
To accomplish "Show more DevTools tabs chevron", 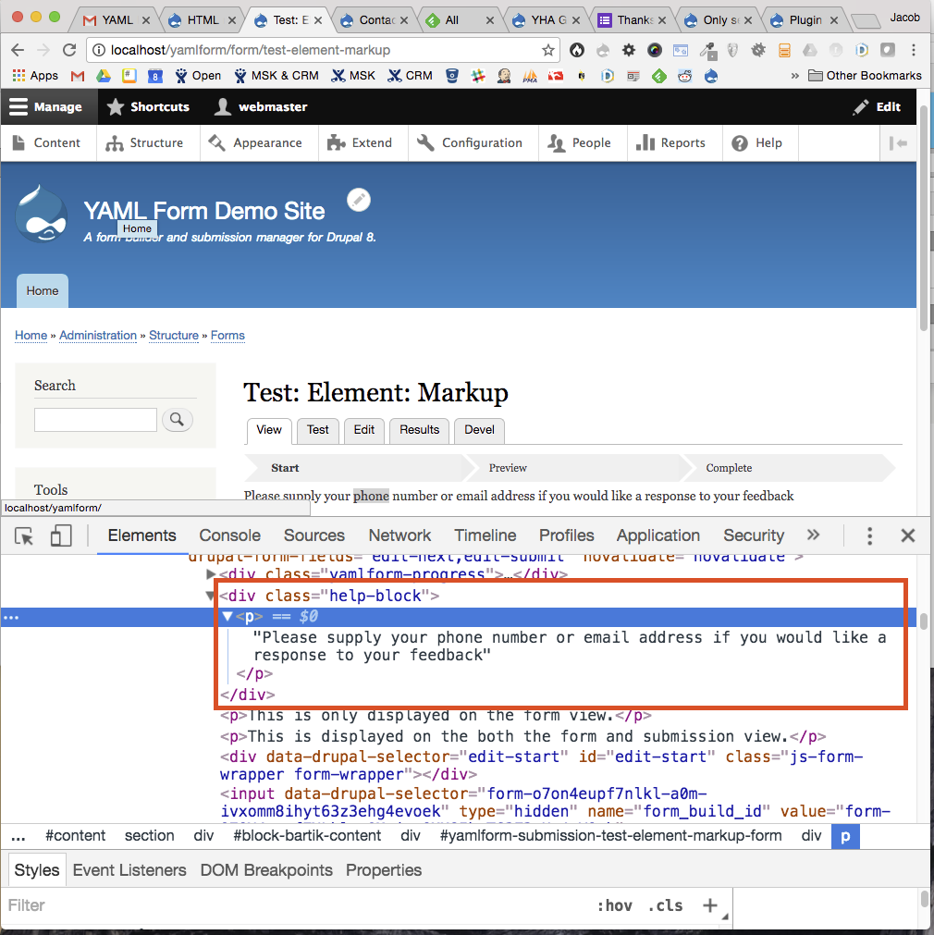I will (813, 535).
